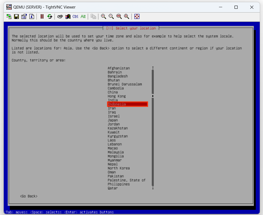Click the scrollbar down arrow in country list
263x215 pixels.
[x=153, y=188]
